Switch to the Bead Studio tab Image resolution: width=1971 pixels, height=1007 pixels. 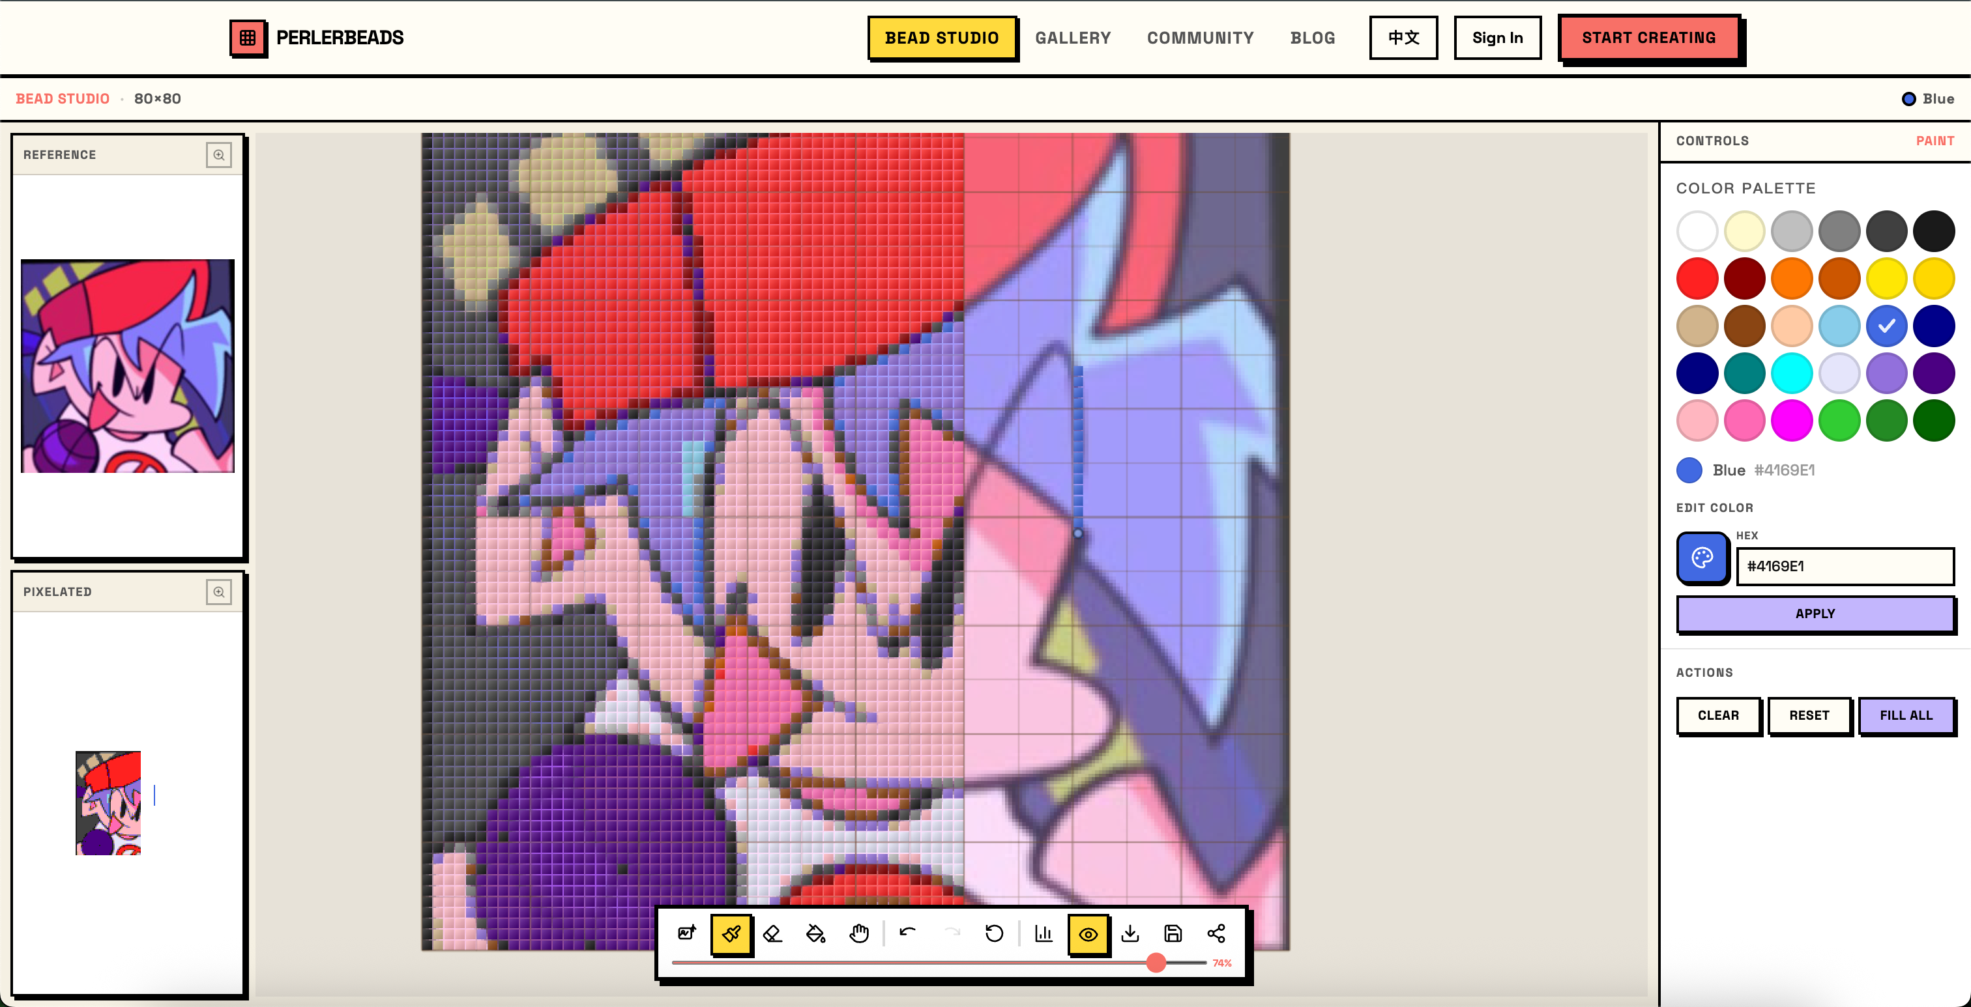[x=942, y=38]
